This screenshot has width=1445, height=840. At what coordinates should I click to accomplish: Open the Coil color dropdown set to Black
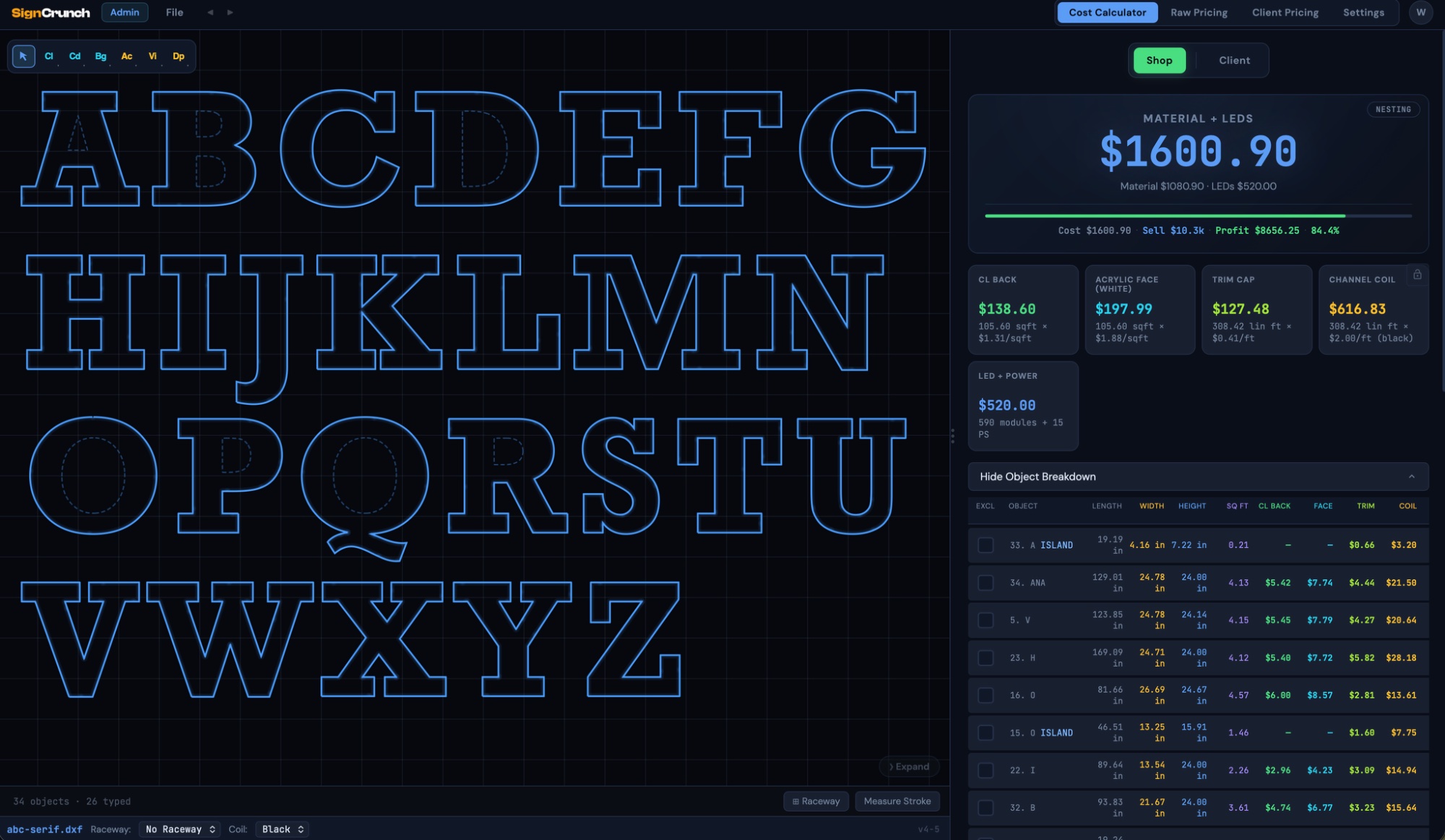(x=282, y=829)
